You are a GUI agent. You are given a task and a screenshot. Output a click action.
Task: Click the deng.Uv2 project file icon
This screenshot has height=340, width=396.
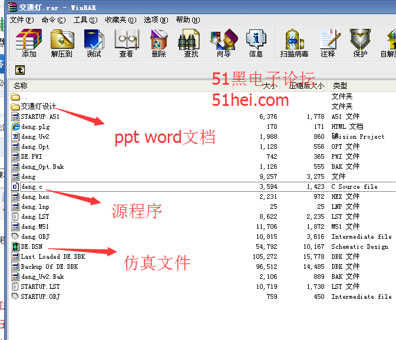tap(15, 136)
